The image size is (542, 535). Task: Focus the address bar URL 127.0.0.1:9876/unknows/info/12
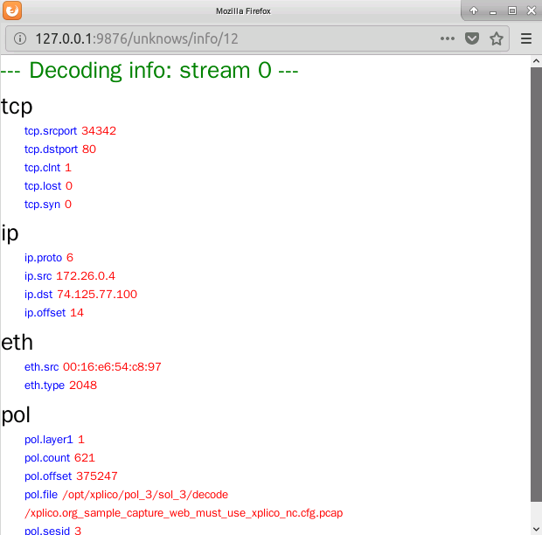click(x=137, y=38)
